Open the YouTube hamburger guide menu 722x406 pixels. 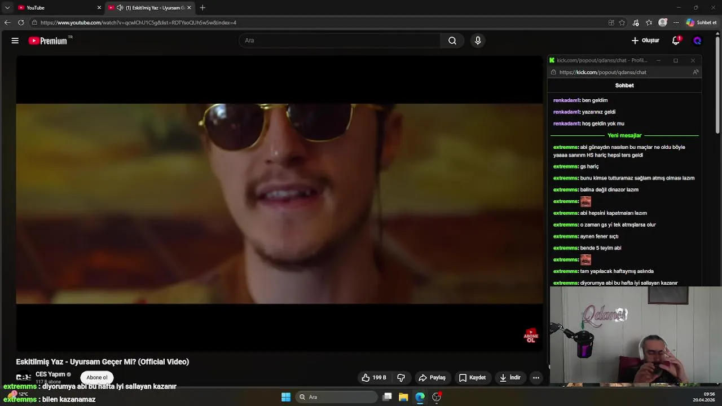(15, 41)
